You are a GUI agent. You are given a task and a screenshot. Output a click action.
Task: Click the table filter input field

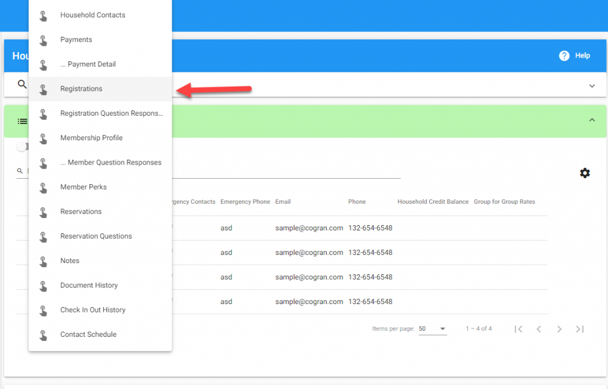pos(285,171)
